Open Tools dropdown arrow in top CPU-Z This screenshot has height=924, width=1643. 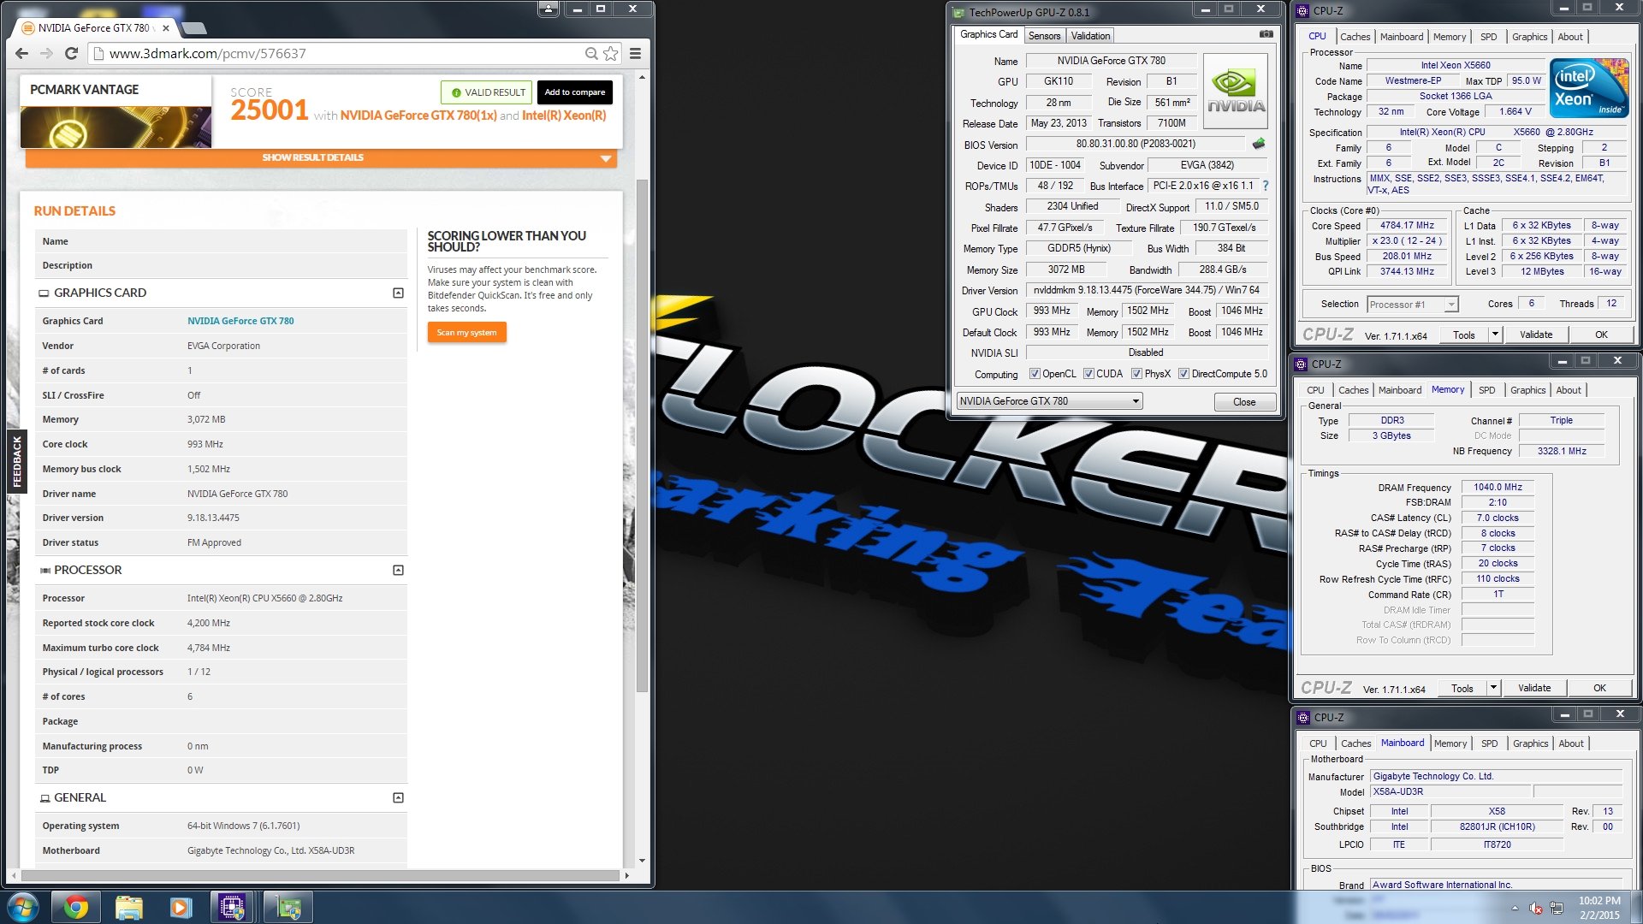(x=1495, y=335)
